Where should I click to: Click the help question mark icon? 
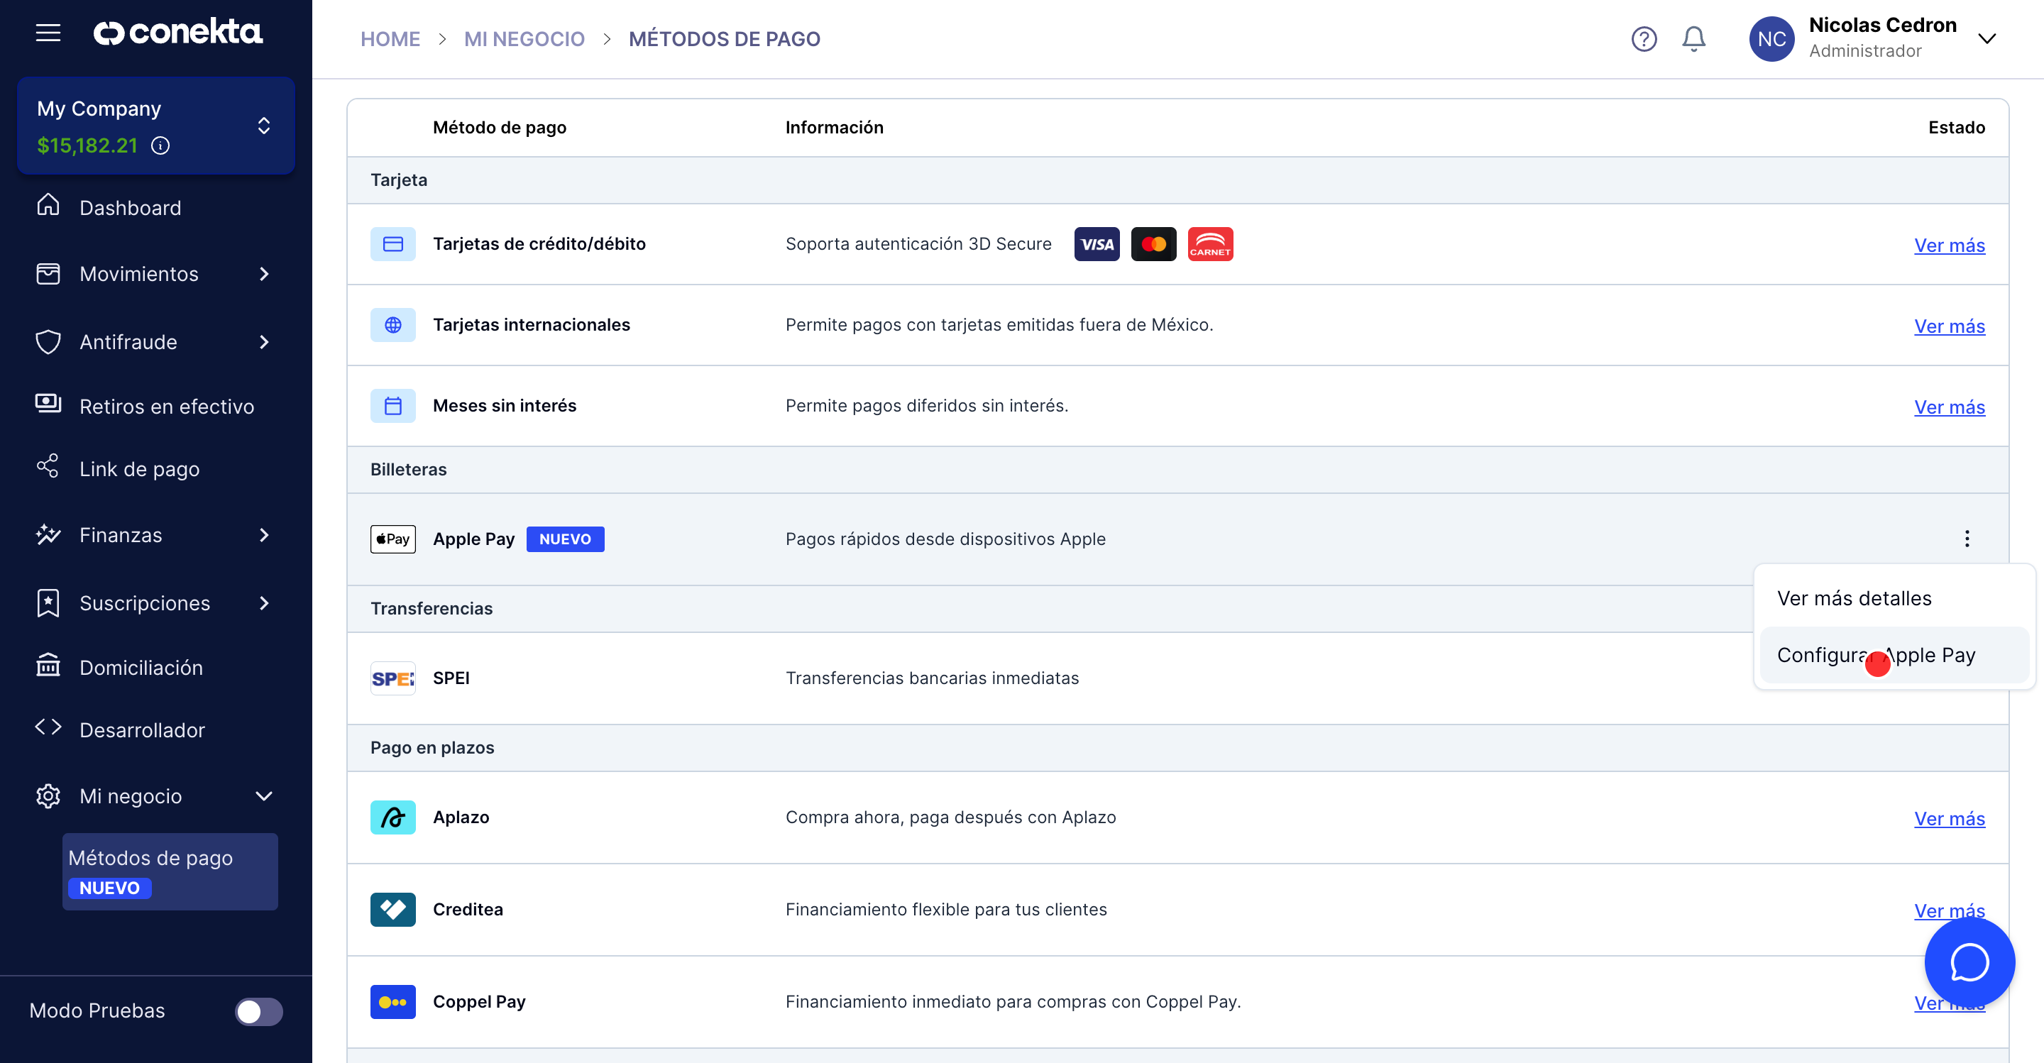pos(1643,39)
